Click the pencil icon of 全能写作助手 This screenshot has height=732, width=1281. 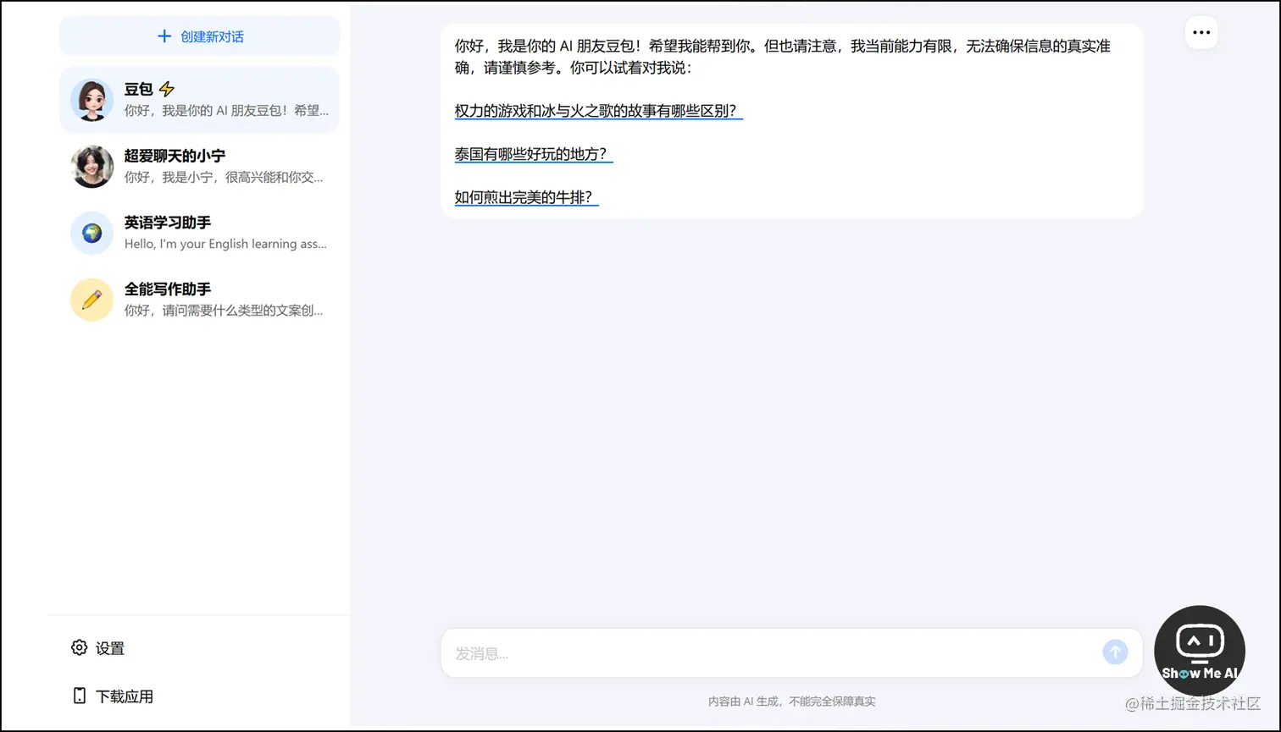[91, 300]
